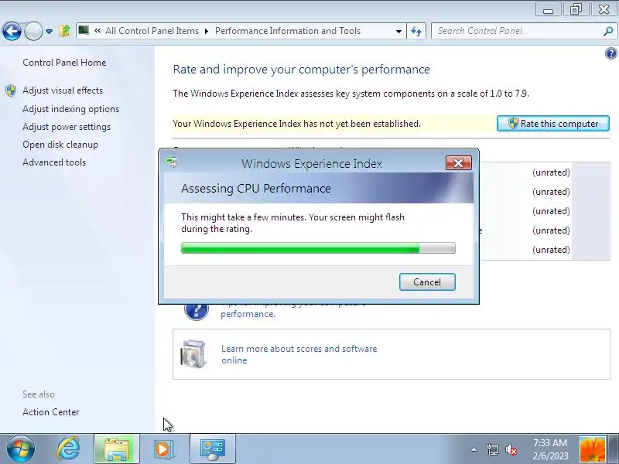Restore down the Control Panel window
The image size is (619, 464).
coord(576,9)
